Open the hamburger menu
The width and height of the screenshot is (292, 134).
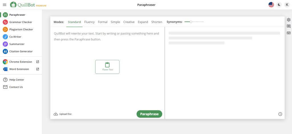point(5,5)
